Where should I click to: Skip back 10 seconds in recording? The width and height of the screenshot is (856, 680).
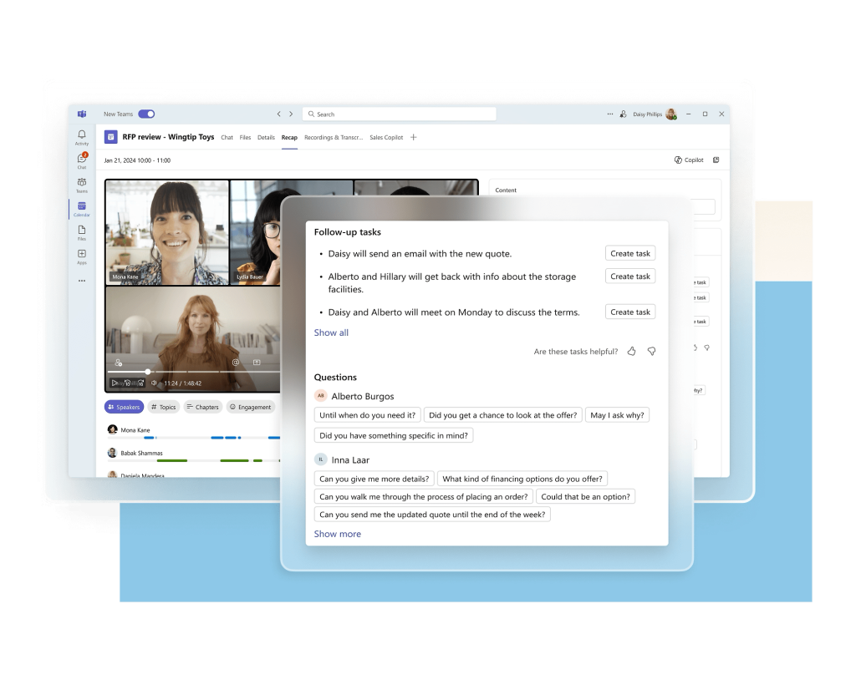point(127,383)
